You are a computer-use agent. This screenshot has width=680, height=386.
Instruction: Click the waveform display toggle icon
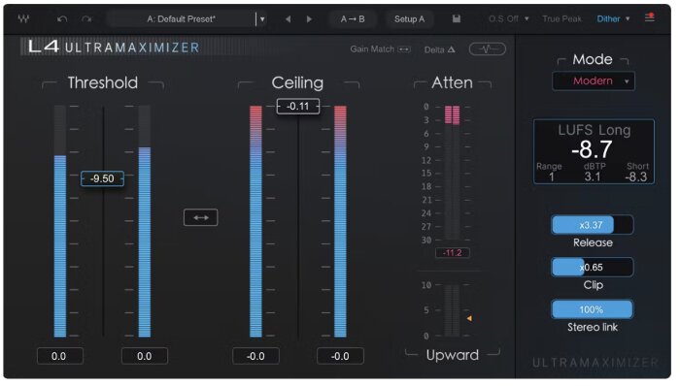point(487,48)
